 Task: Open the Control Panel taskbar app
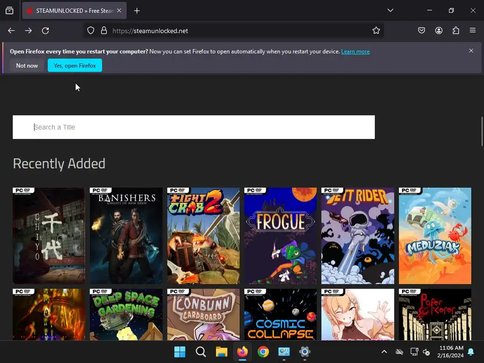(x=284, y=352)
